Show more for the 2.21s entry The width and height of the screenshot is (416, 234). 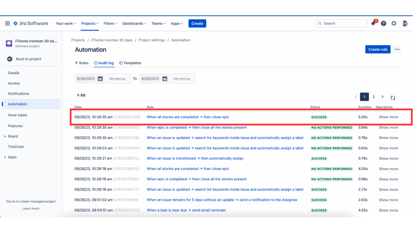388,189
